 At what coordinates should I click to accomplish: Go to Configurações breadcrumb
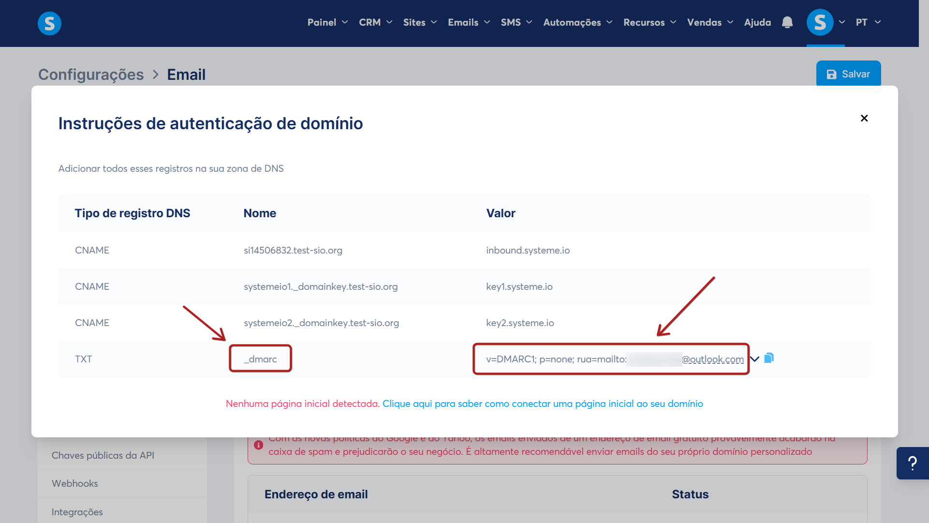click(91, 75)
